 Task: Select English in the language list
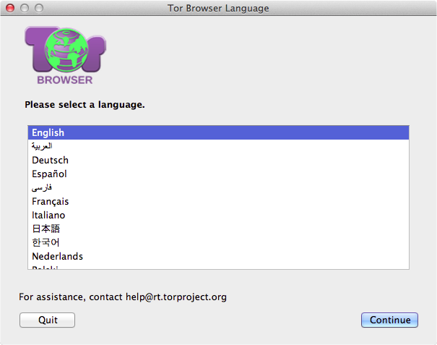tap(218, 132)
